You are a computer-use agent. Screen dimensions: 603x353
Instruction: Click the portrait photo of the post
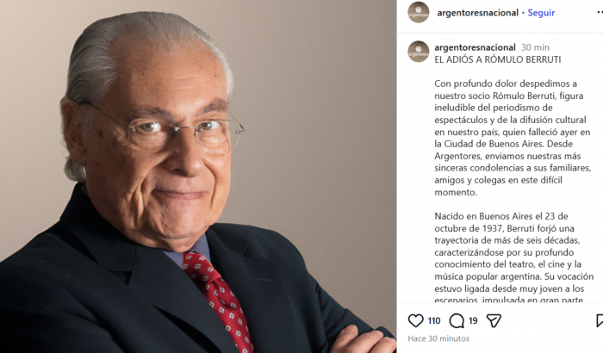click(198, 176)
